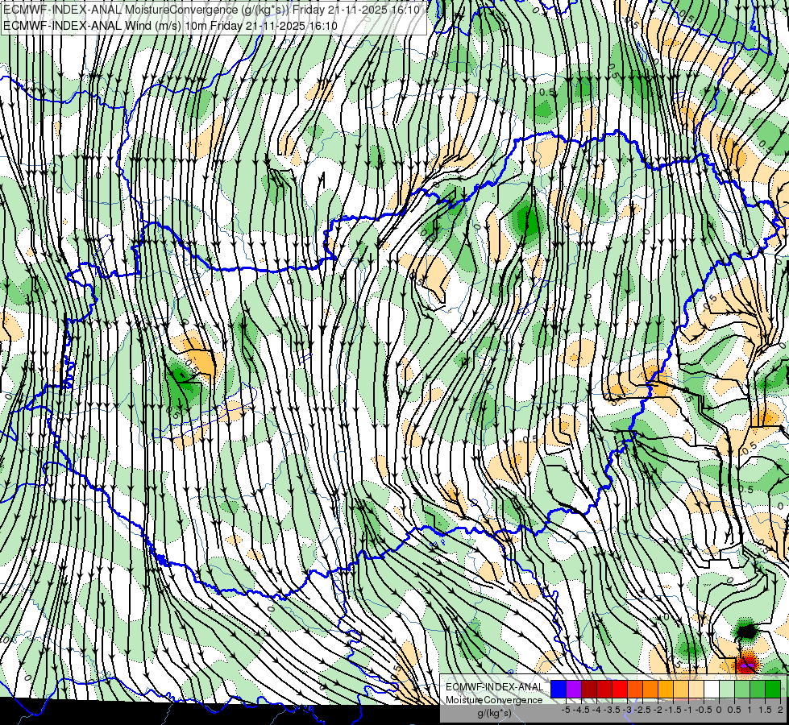The image size is (789, 725).
Task: Click the -0.5 legend tick value
Action: click(x=704, y=710)
